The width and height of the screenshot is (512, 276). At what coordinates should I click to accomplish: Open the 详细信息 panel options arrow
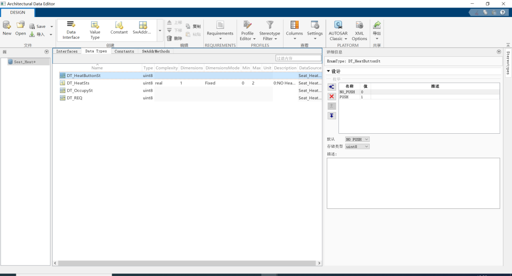click(x=499, y=52)
